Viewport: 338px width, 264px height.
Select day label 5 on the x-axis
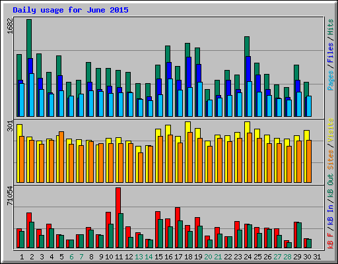(61, 257)
